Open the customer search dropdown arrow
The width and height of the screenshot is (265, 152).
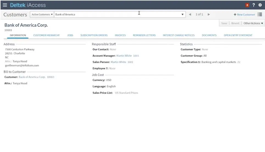pos(183,15)
